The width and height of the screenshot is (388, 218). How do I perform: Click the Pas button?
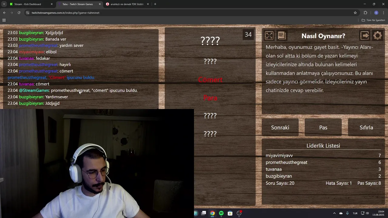(323, 127)
